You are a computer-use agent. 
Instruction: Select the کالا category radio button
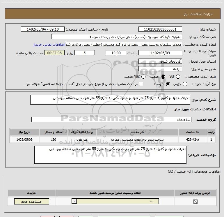(x=178, y=77)
